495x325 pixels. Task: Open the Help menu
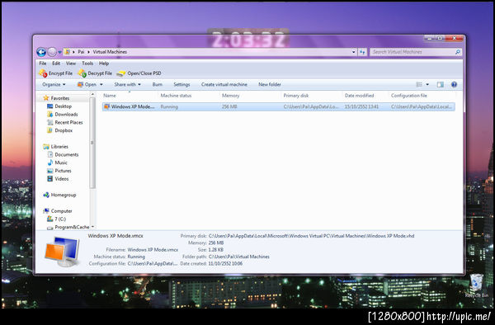tap(104, 64)
